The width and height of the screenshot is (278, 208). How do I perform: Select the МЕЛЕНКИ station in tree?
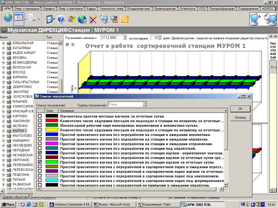(20, 126)
